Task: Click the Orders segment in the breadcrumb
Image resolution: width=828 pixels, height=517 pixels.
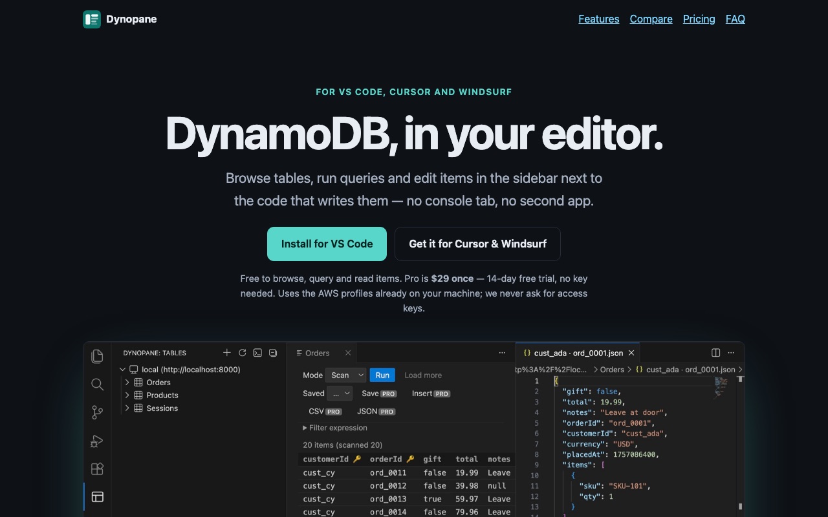Action: 612,370
